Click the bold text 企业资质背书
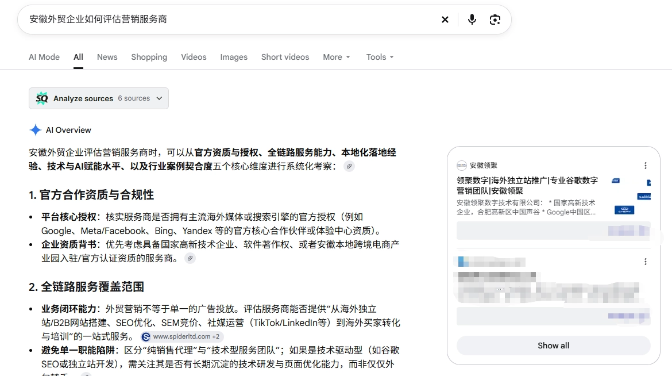Screen dimensions: 672x376 68,244
